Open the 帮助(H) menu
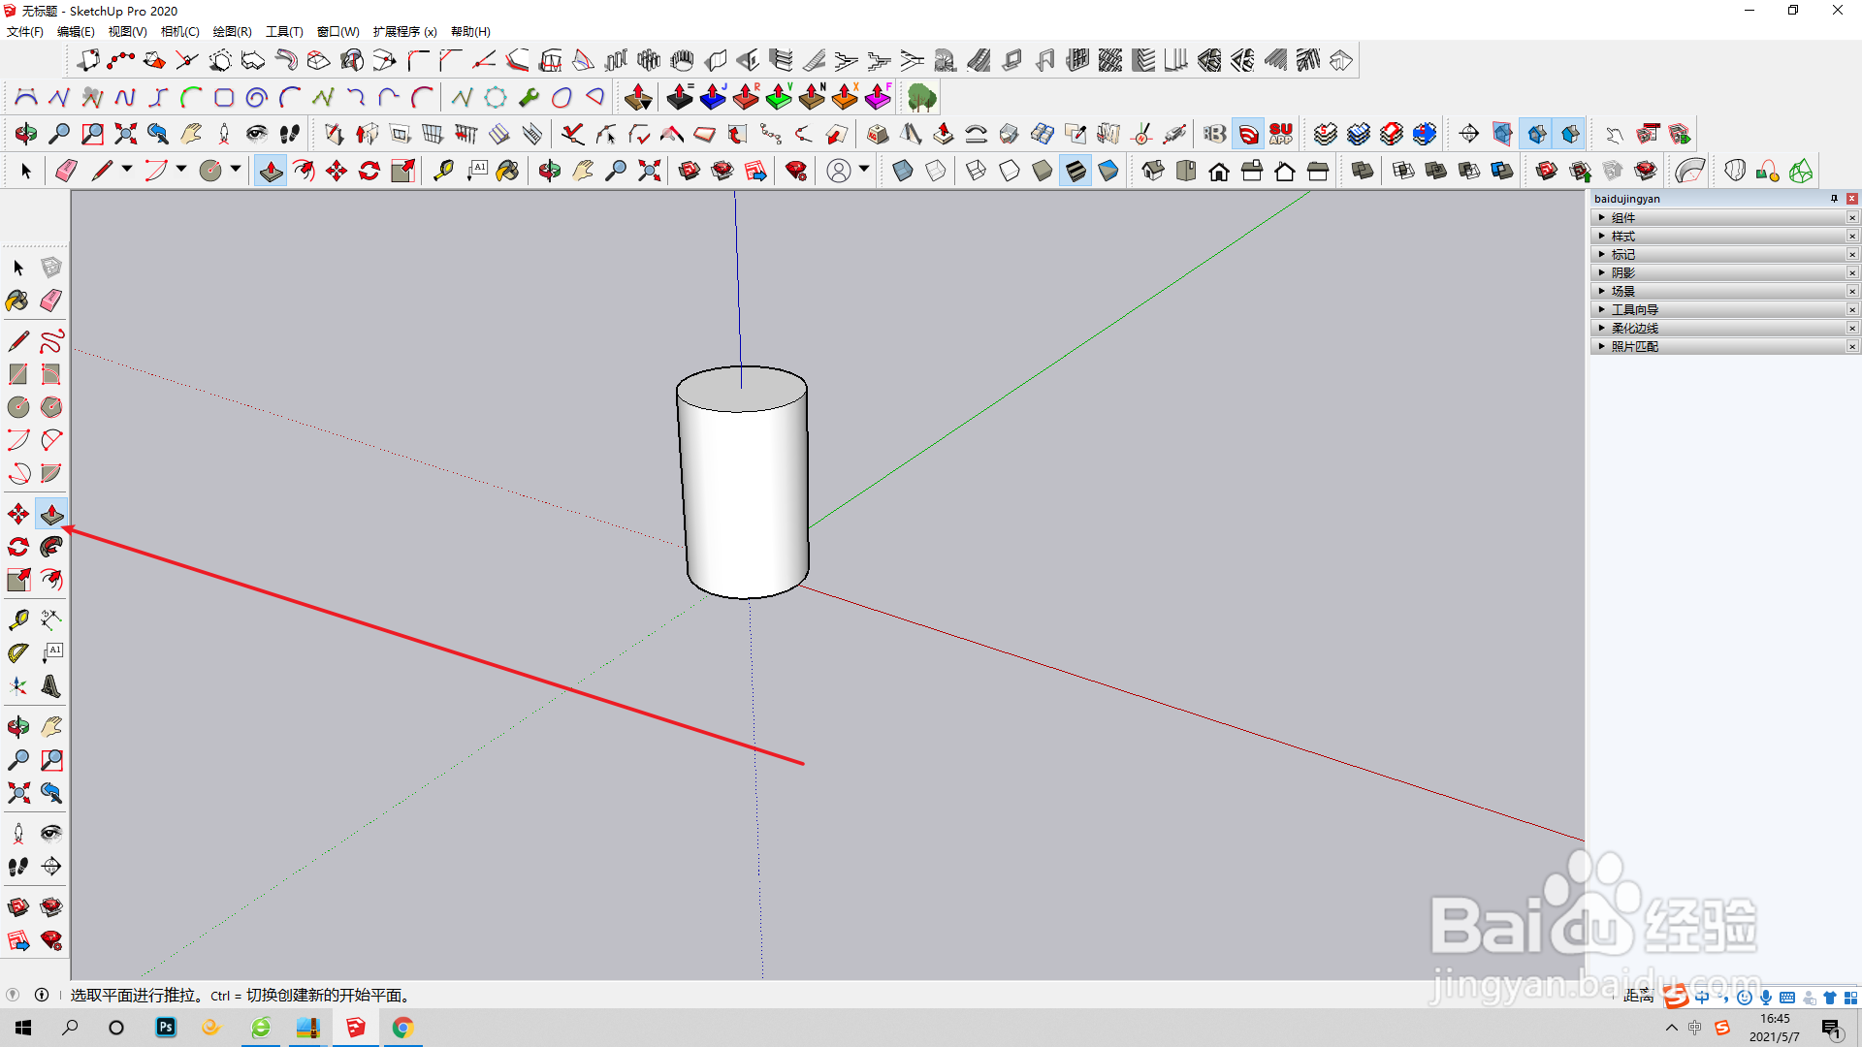The image size is (1862, 1047). point(470,32)
